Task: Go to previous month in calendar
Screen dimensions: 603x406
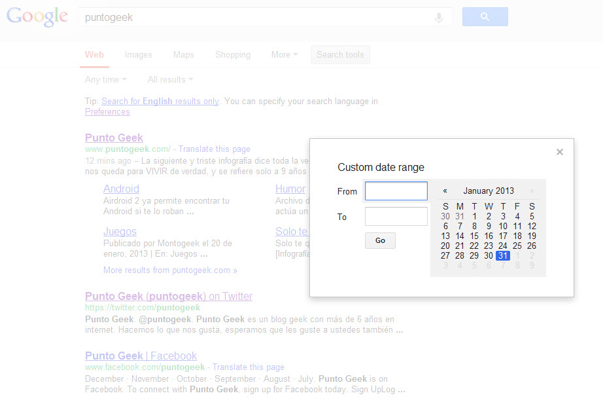Action: coord(445,191)
